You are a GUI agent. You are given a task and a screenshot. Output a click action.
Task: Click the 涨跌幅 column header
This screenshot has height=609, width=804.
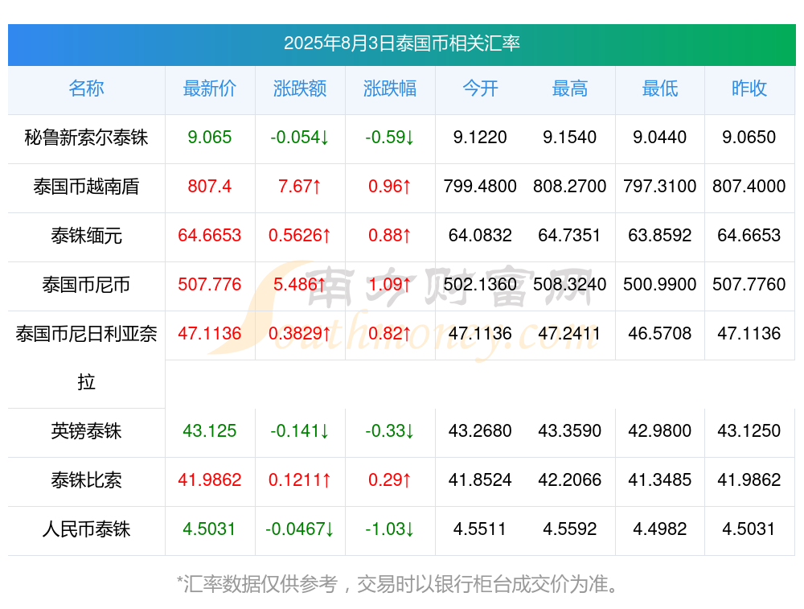[x=390, y=88]
